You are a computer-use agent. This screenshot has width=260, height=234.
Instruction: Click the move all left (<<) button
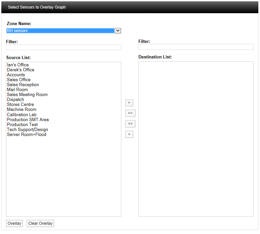pyautogui.click(x=130, y=124)
